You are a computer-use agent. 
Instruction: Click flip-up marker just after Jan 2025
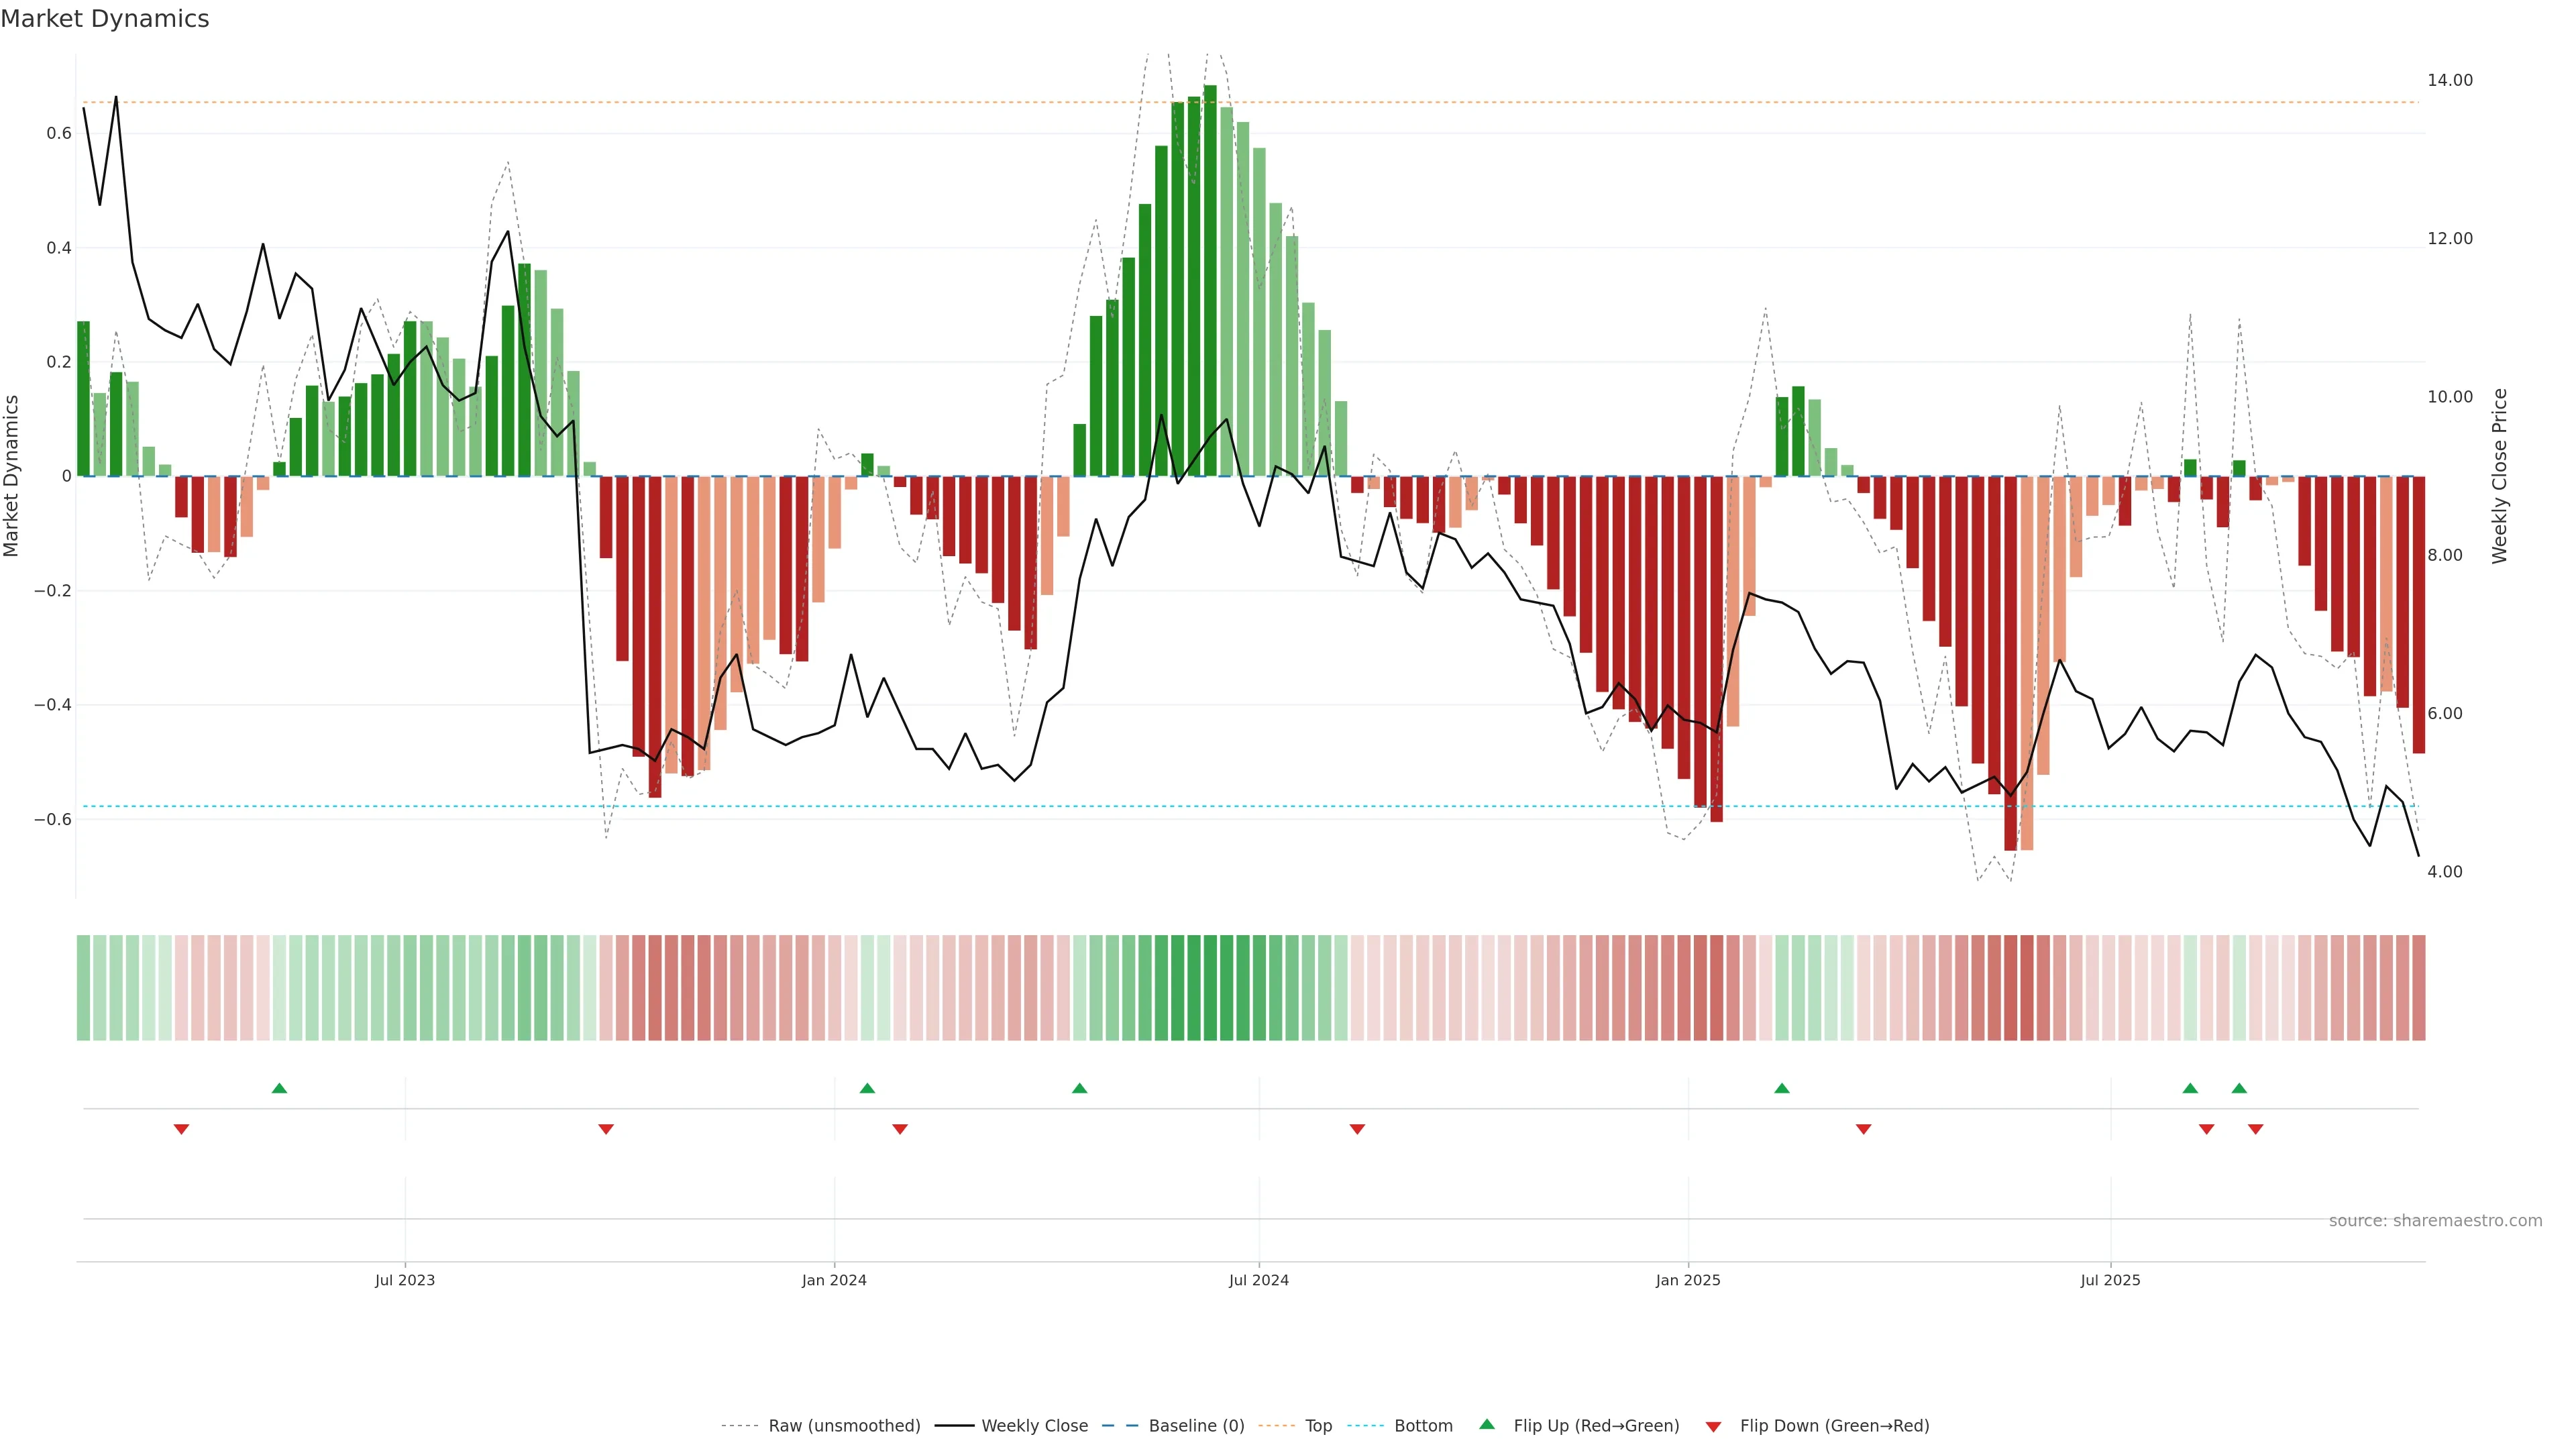click(x=1782, y=1088)
